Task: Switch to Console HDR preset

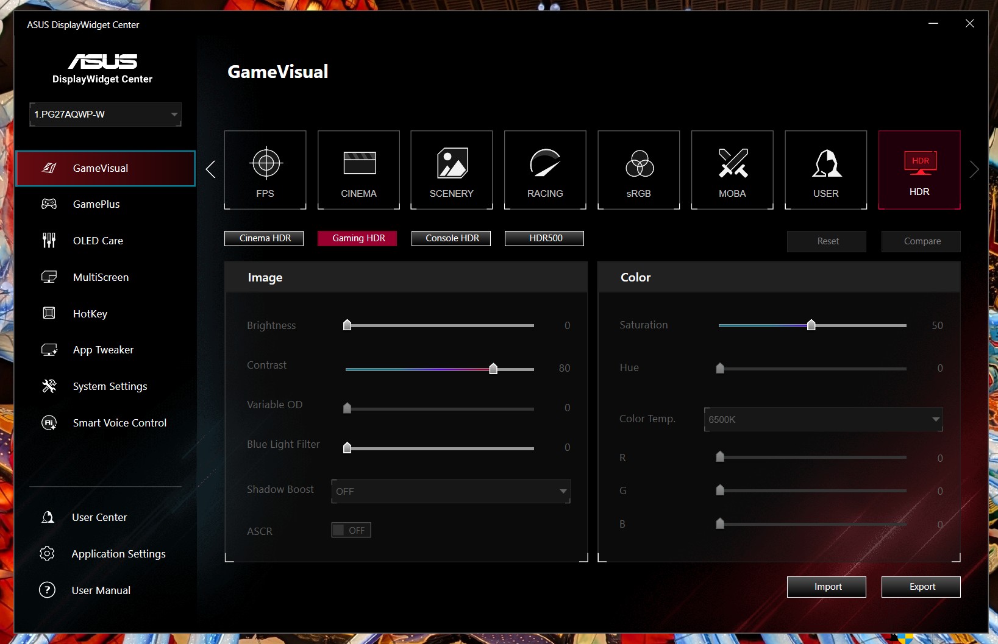Action: [451, 238]
